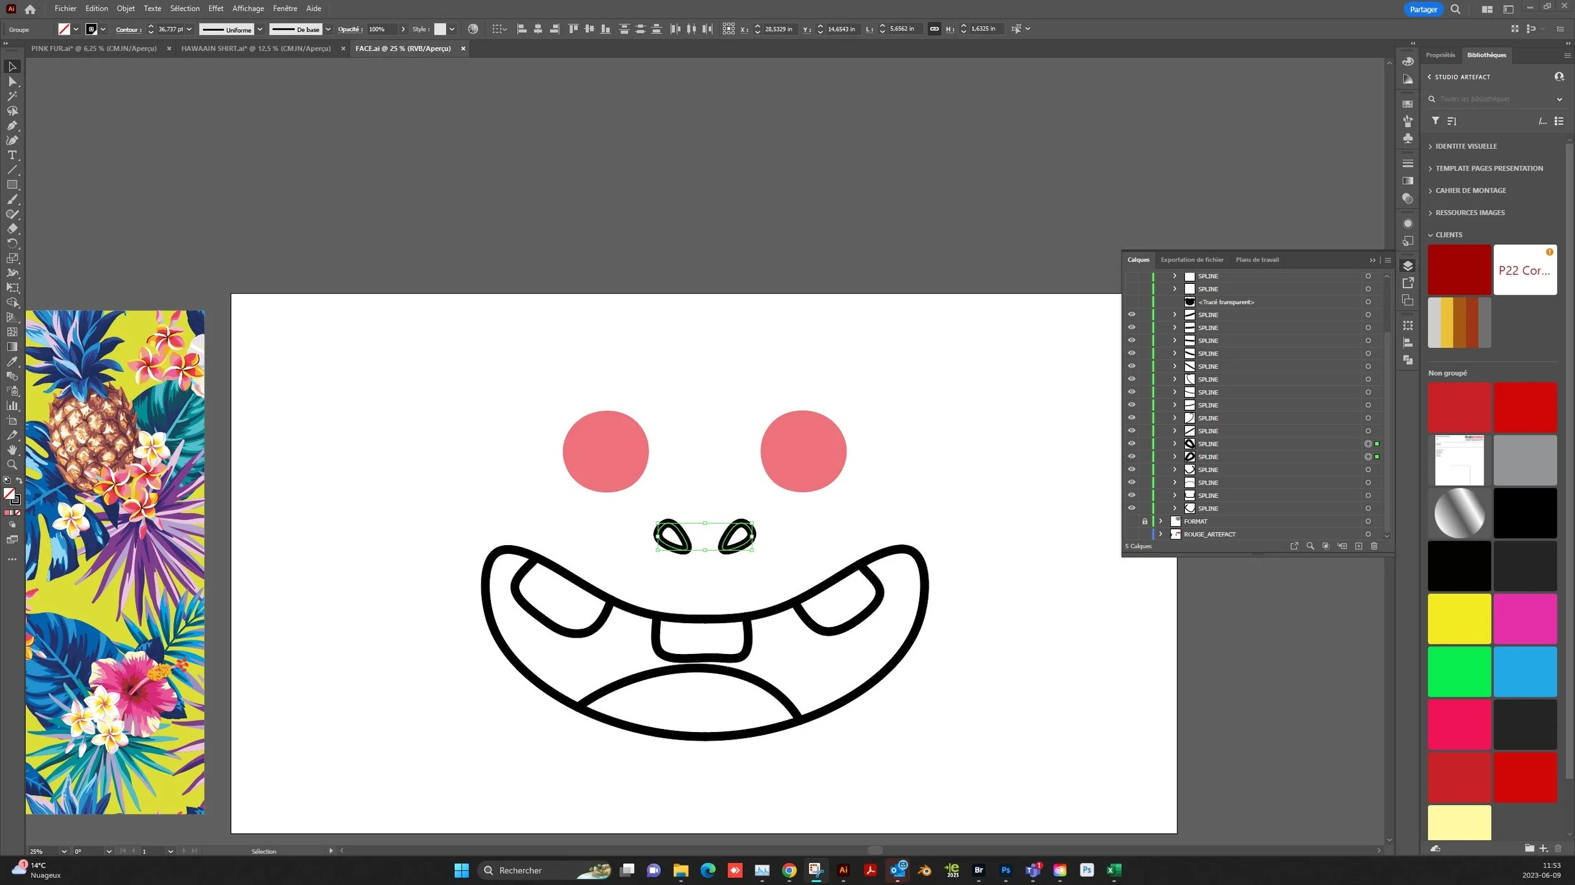Select the Eyedropper tool
Image resolution: width=1575 pixels, height=885 pixels.
pyautogui.click(x=12, y=361)
